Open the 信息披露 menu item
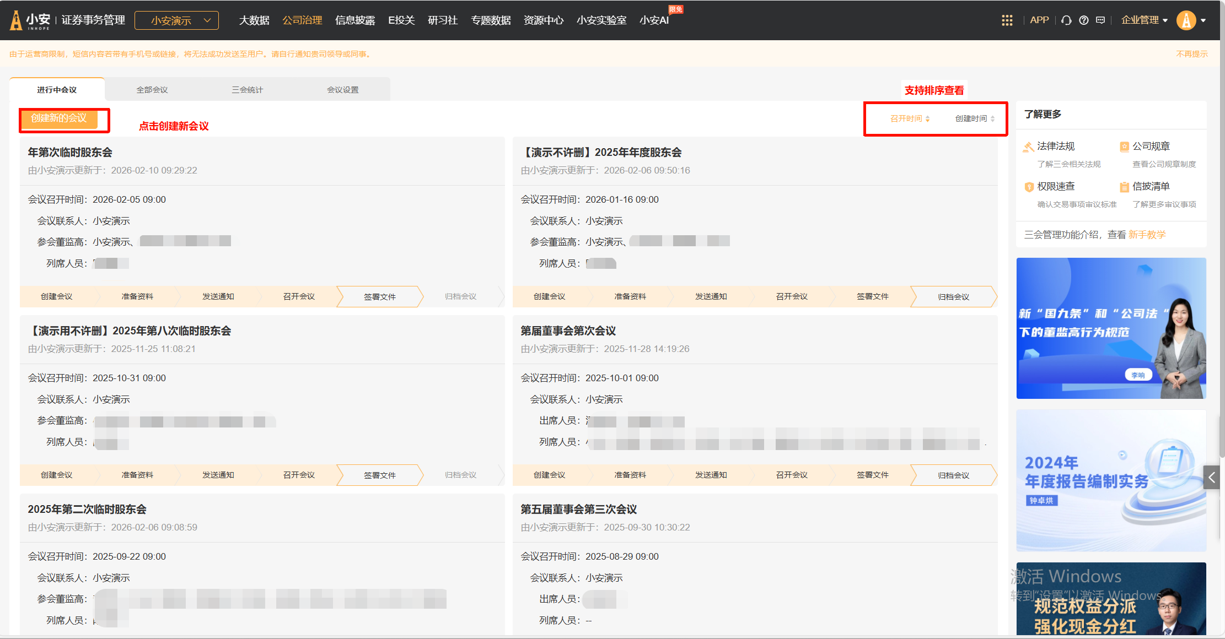 355,20
